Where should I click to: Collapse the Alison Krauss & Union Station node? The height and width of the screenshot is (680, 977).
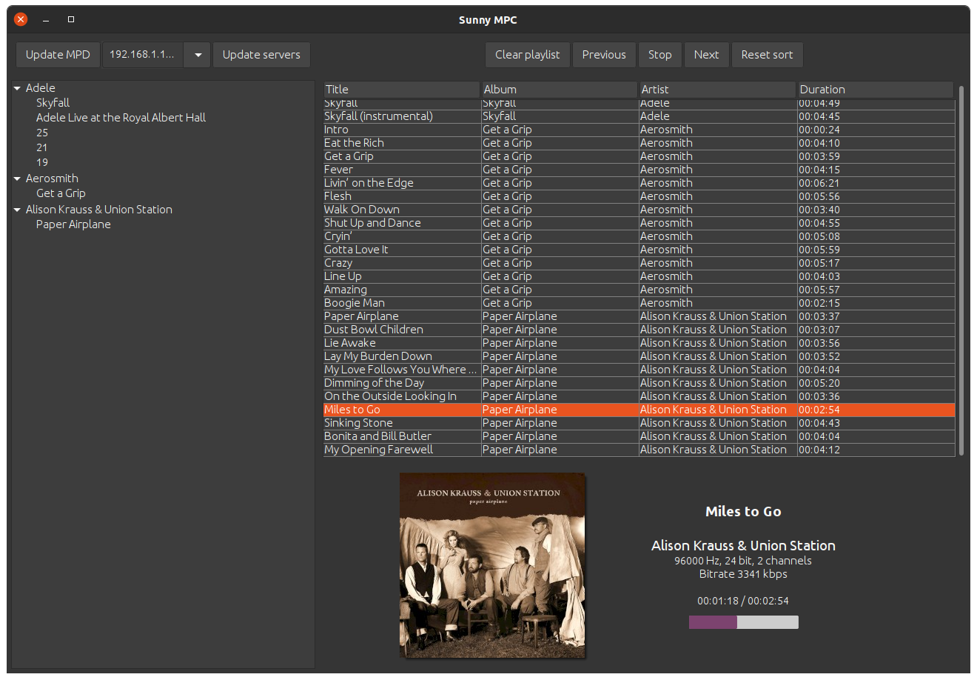pos(17,210)
